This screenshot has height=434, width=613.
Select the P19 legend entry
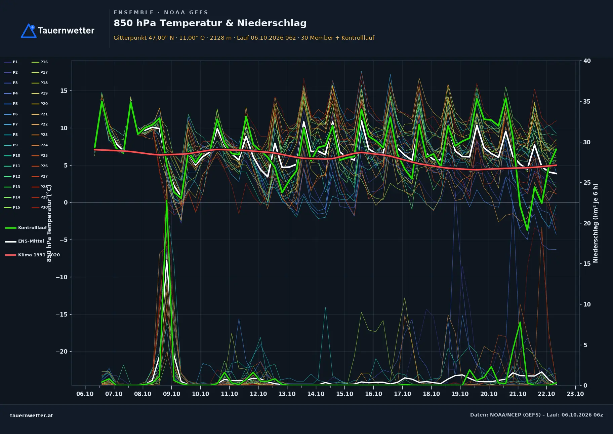coord(40,94)
